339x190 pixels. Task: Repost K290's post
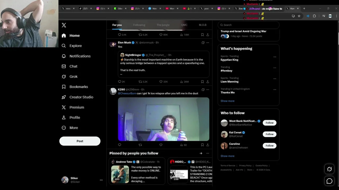(x=140, y=145)
